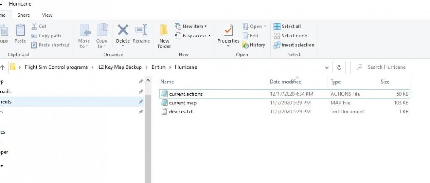Click the Paste clipboard icon
The height and width of the screenshot is (183, 430).
20,30
